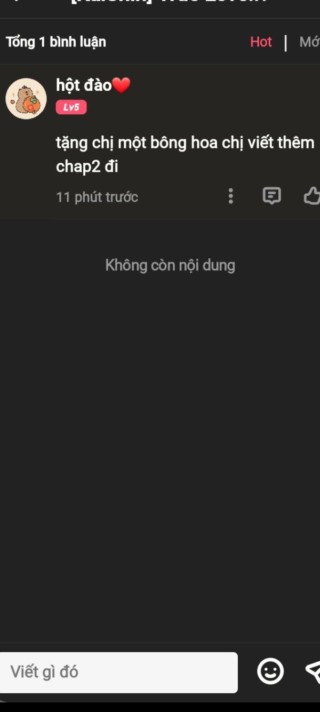Screen dimensions: 320x712
Task: Focus the 'Viết gì đó' comment field
Action: tap(119, 672)
